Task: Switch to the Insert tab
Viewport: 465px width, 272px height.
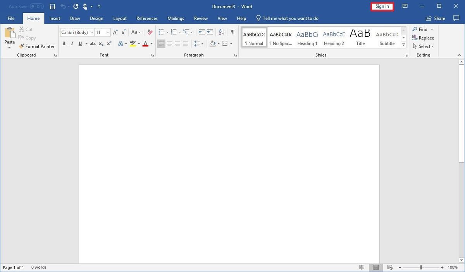Action: pyautogui.click(x=55, y=18)
